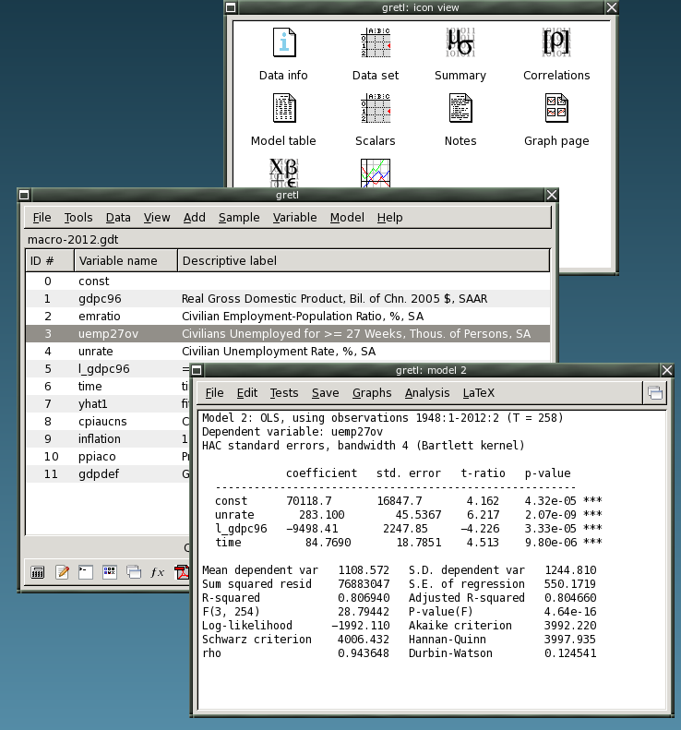This screenshot has height=730, width=681.
Task: Open the Analysis menu in model window
Action: [427, 393]
